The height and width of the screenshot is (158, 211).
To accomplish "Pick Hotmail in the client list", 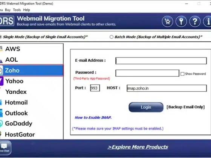I will coord(32,102).
